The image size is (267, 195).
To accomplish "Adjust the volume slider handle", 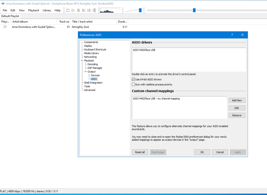I will (140, 10).
